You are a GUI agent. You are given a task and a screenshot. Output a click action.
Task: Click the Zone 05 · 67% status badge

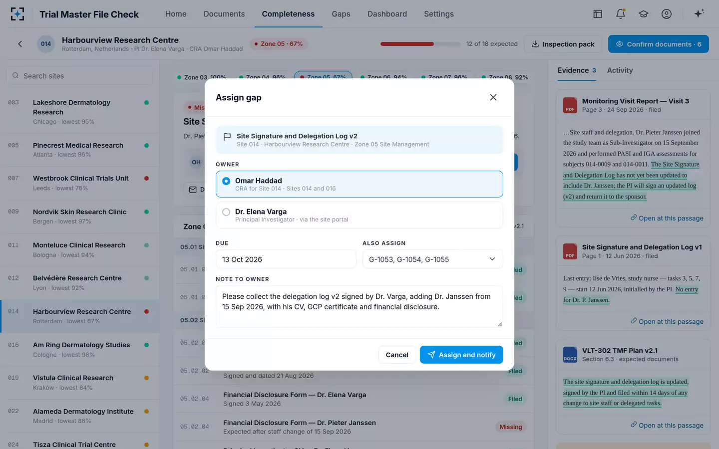pos(278,44)
